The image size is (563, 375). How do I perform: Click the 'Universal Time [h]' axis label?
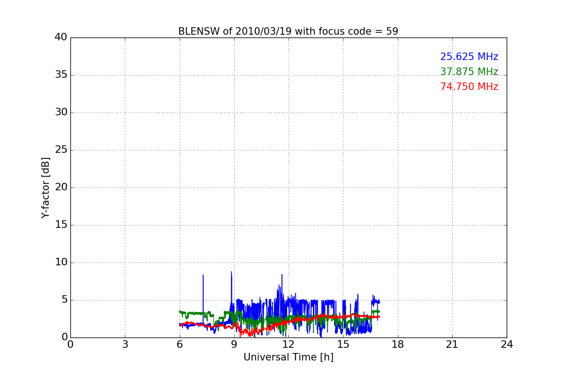point(289,357)
